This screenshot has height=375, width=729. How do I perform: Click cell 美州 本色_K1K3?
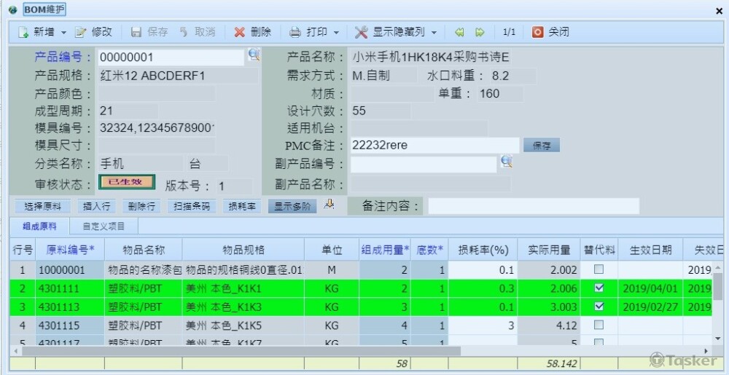coord(243,307)
